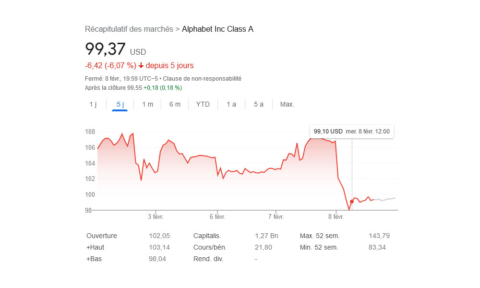Click the 8 févr. date axis label
480x288 pixels.
tap(336, 216)
